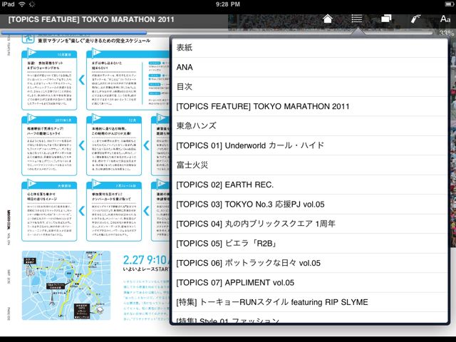Open the page thumbnails stack icon
Image resolution: width=456 pixels, height=342 pixels.
pyautogui.click(x=386, y=19)
